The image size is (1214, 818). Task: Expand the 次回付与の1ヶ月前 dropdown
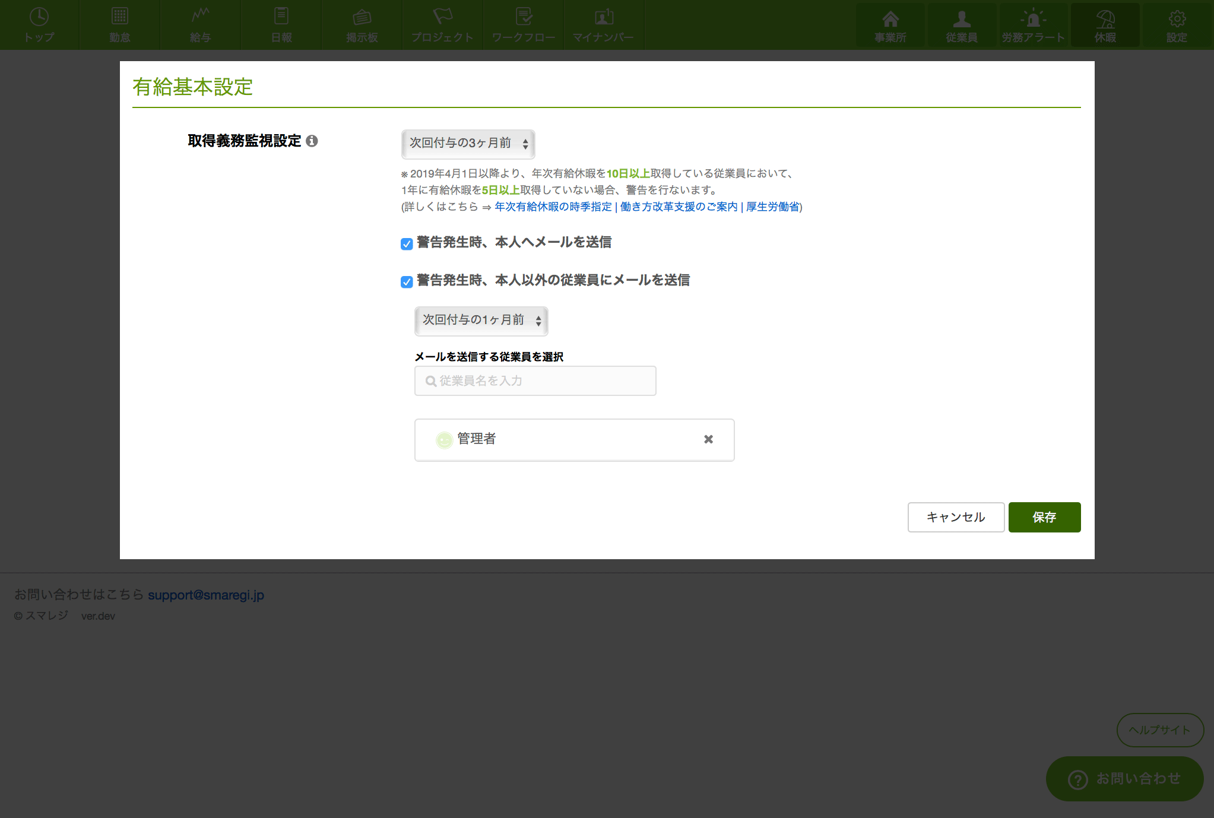(x=481, y=321)
